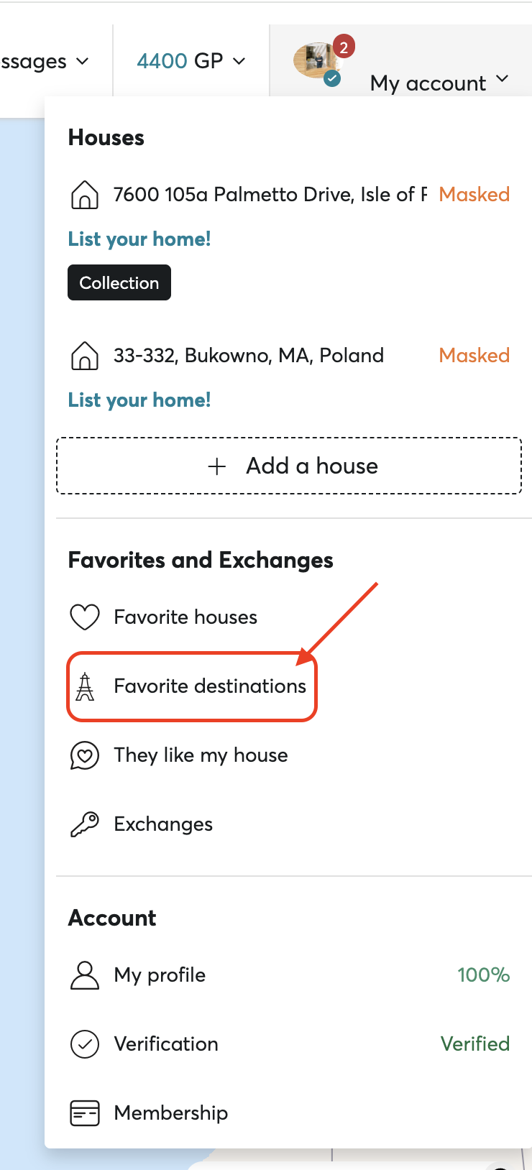Click List your home under Palmetto Drive
Screen dimensions: 532x1170
coord(139,239)
